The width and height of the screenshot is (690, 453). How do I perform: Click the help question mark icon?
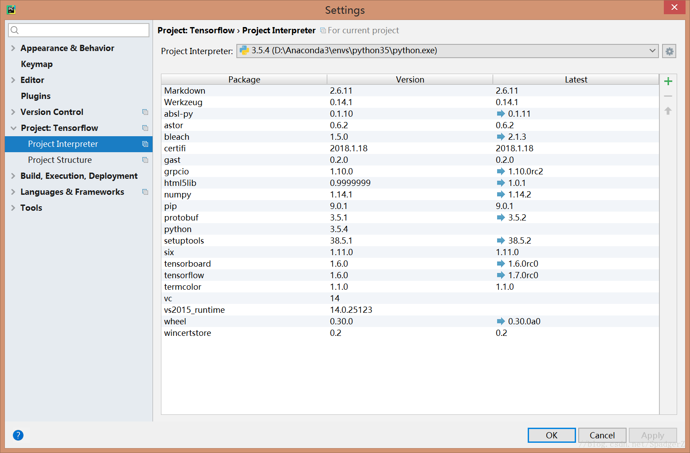pyautogui.click(x=18, y=435)
